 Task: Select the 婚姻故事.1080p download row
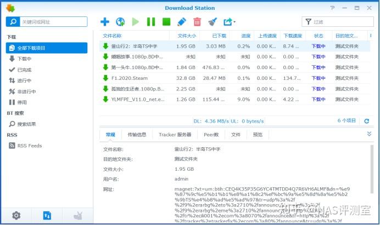point(234,57)
